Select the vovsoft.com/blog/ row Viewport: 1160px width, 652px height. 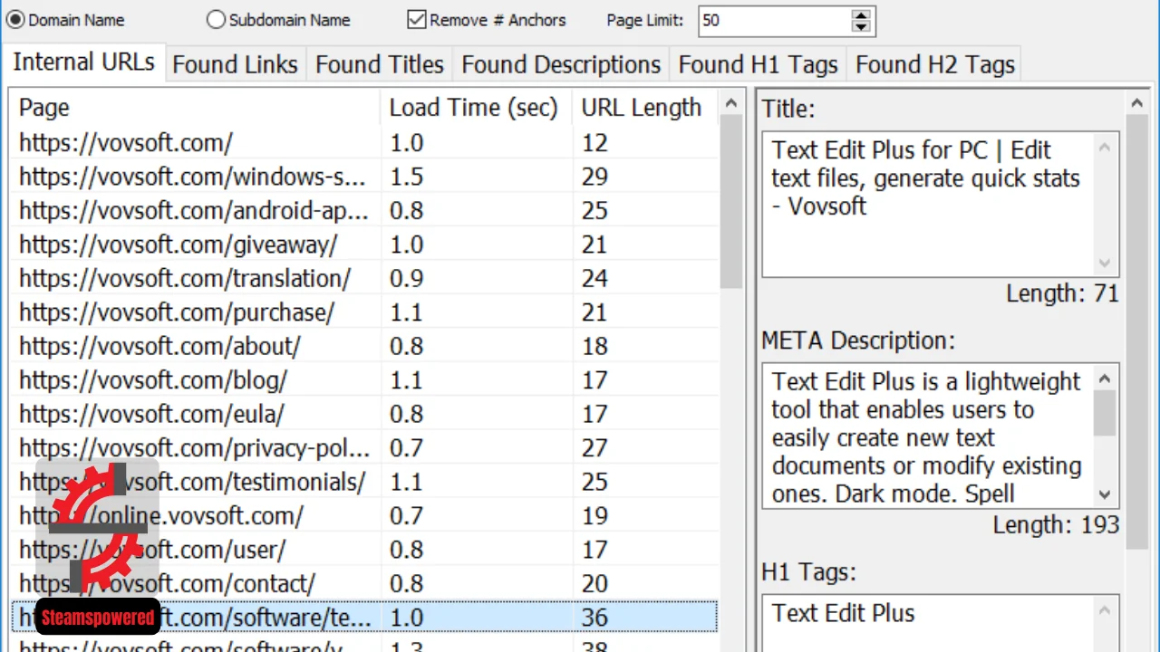364,380
